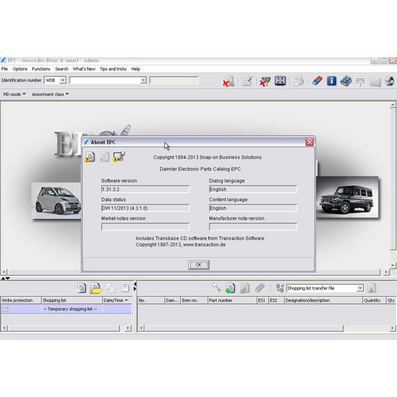Image resolution: width=397 pixels, height=397 pixels.
Task: Click the Item no. column header
Action: (x=194, y=300)
